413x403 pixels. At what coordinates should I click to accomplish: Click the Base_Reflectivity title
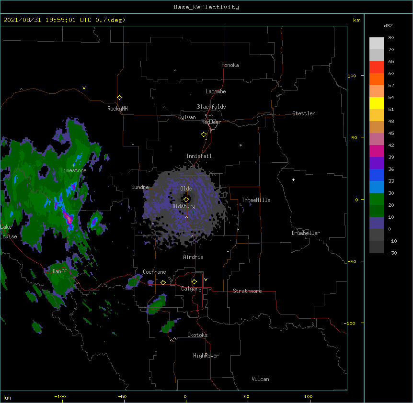click(206, 7)
